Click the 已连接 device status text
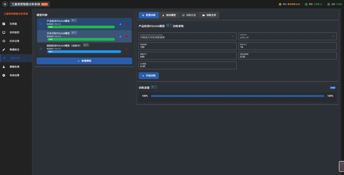Image resolution: width=344 pixels, height=175 pixels. tap(339, 4)
